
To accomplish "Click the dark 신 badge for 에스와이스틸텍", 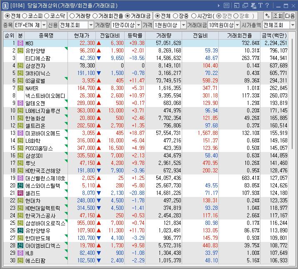I will (x=20, y=185).
